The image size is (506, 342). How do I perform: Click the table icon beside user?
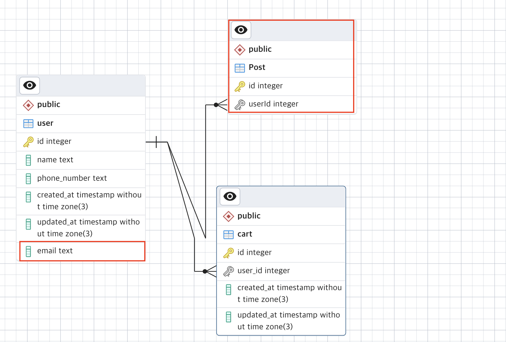28,124
